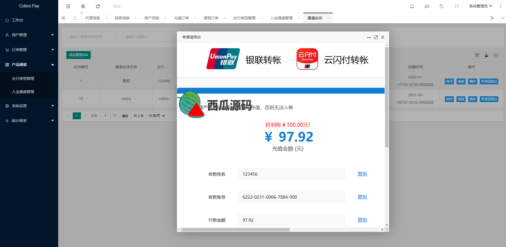
Task: Expand the 订单管理 sidebar menu
Action: [29, 50]
